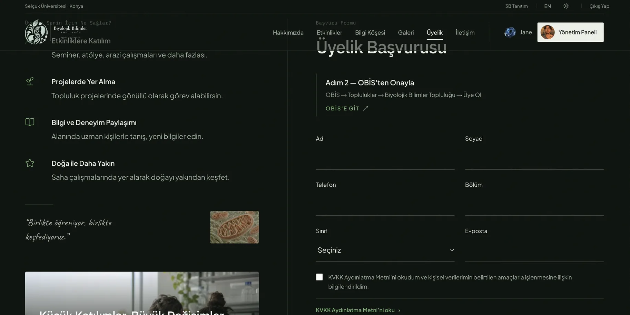Click the open book icon beside Bilgi ve Deneyim Paylaşımı
630x315 pixels.
tap(30, 122)
